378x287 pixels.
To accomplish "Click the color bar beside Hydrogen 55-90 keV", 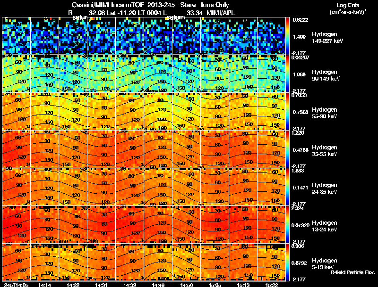I will (287, 111).
